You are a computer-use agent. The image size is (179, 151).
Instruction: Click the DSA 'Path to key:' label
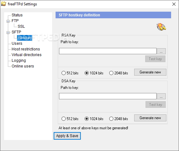69,88
